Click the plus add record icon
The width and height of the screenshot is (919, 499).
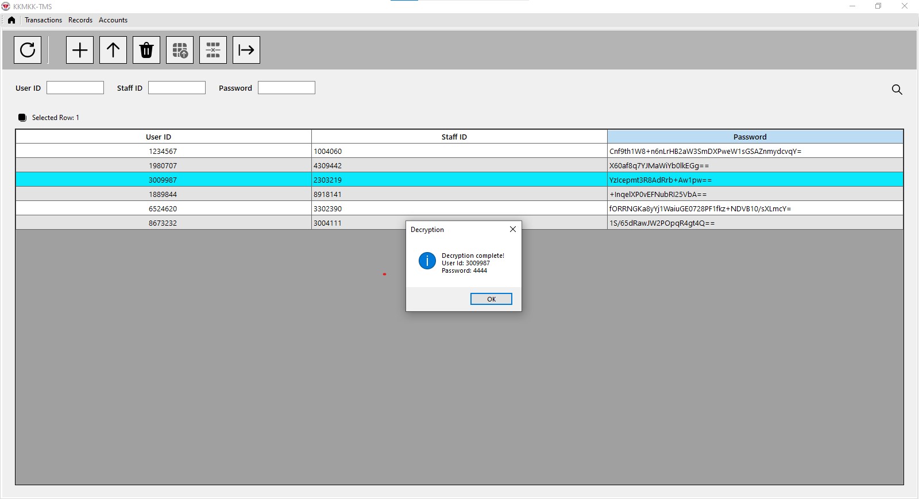(80, 50)
